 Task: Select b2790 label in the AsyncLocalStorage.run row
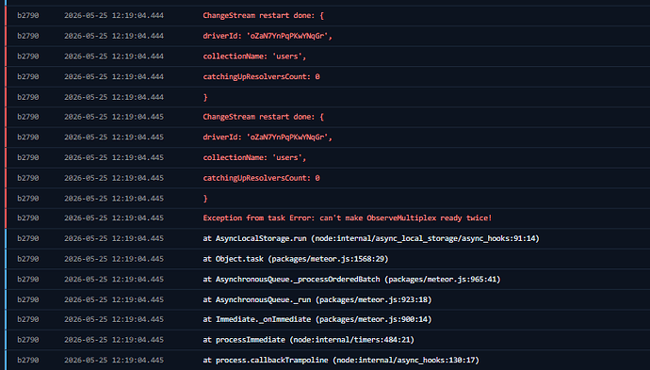point(27,238)
